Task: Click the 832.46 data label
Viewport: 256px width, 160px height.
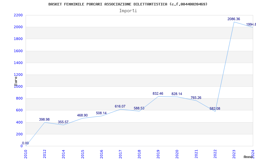Action: pos(158,93)
